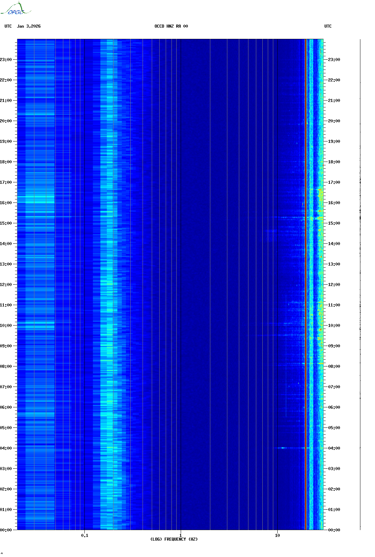Click the 03:00 label on the left axis

[6, 469]
